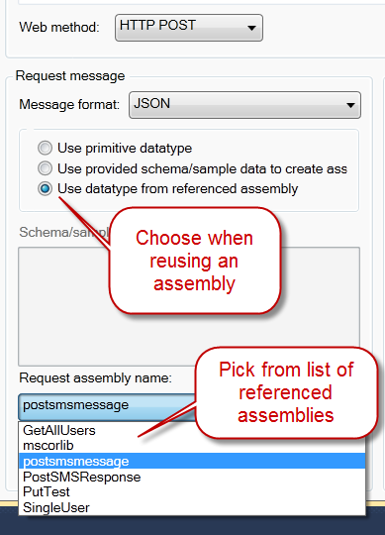Viewport: 385px width, 535px height.
Task: Click the Choose when reusing an assembly callout
Action: pos(195,261)
